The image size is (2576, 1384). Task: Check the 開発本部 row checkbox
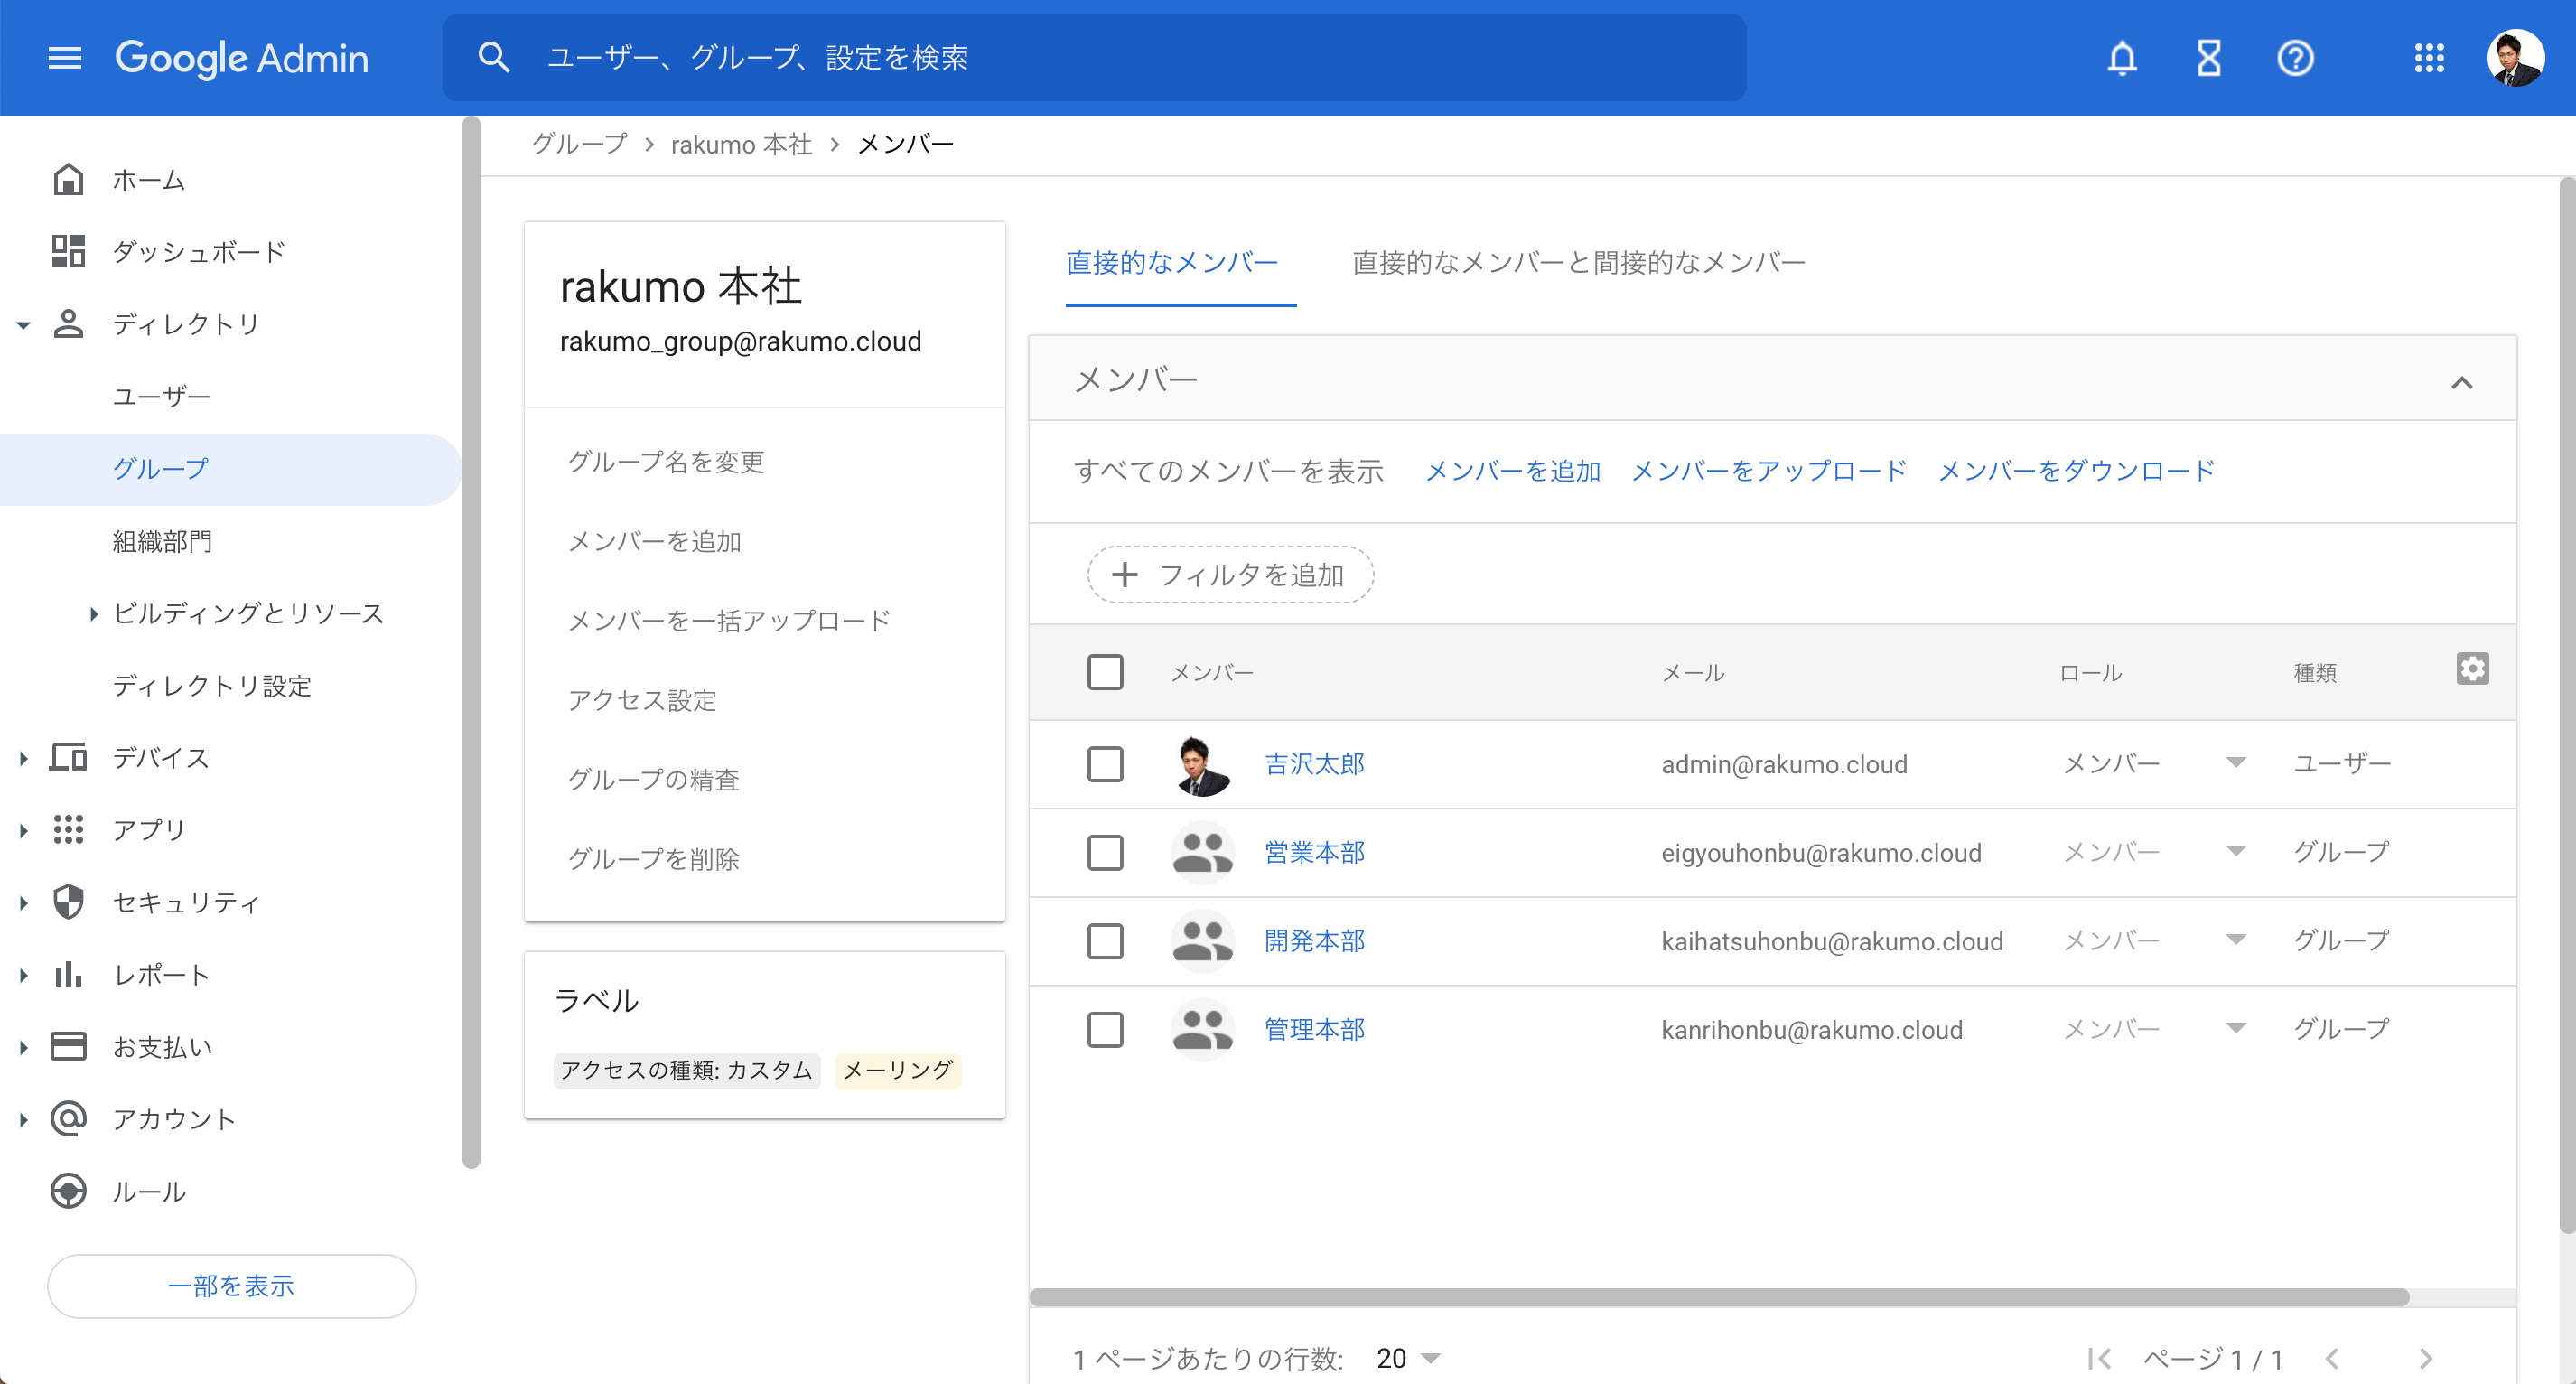1105,941
